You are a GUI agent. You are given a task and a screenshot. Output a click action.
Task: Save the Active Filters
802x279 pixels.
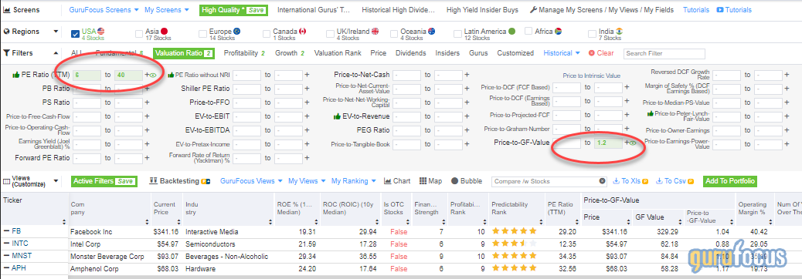tap(125, 182)
